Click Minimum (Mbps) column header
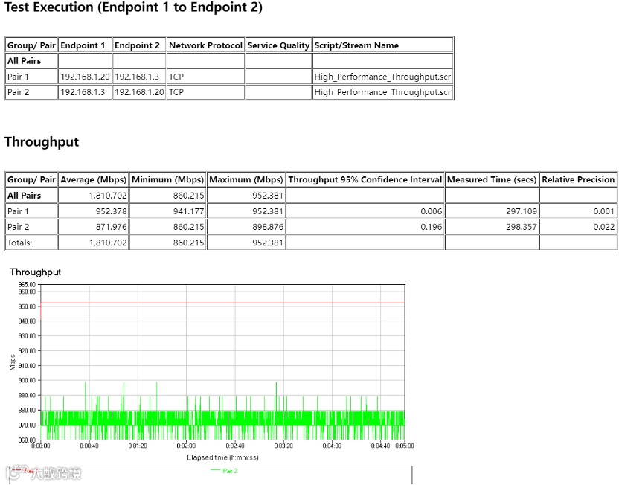619x485 pixels. point(167,179)
